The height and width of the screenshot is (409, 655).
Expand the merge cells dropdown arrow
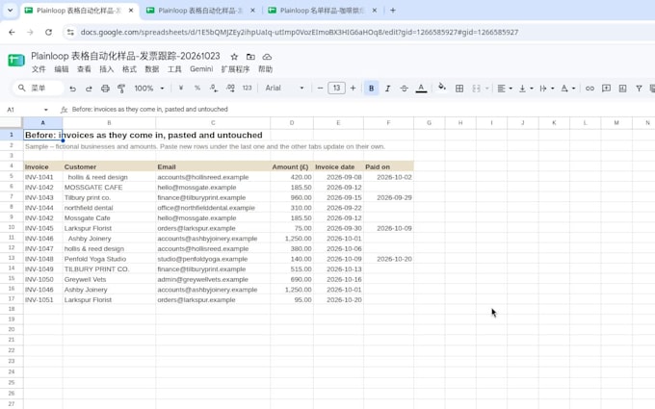486,89
